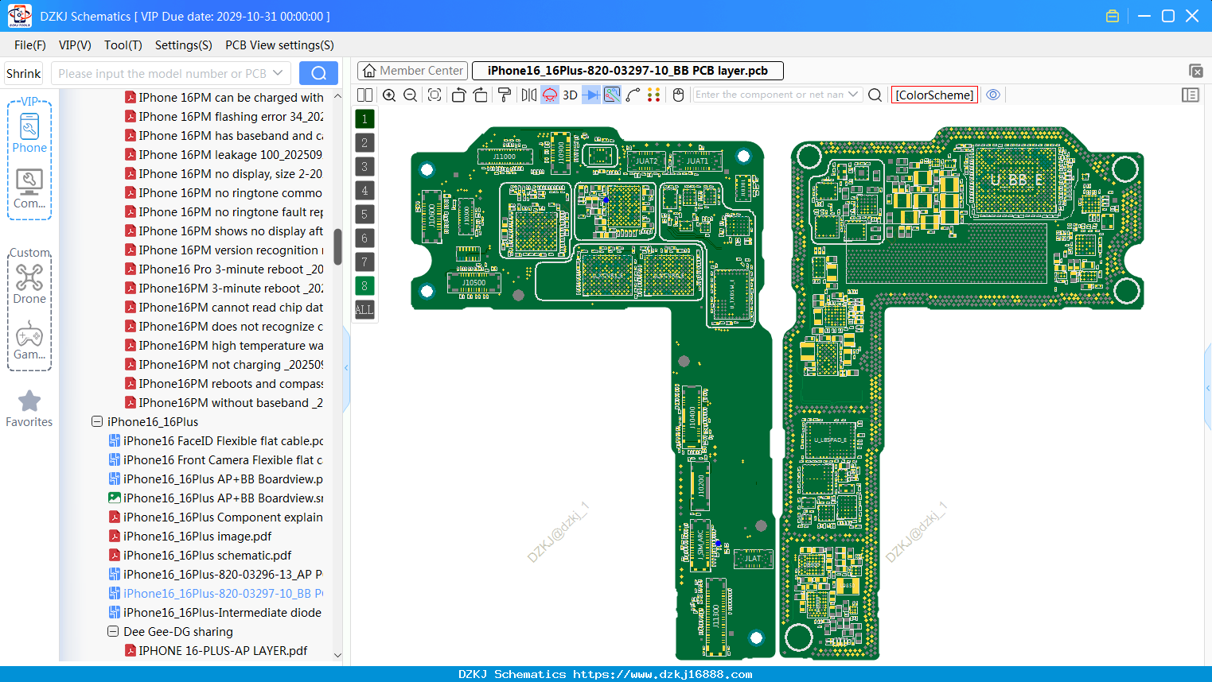Zoom in on the PCB view
This screenshot has height=682, width=1212.
(389, 95)
